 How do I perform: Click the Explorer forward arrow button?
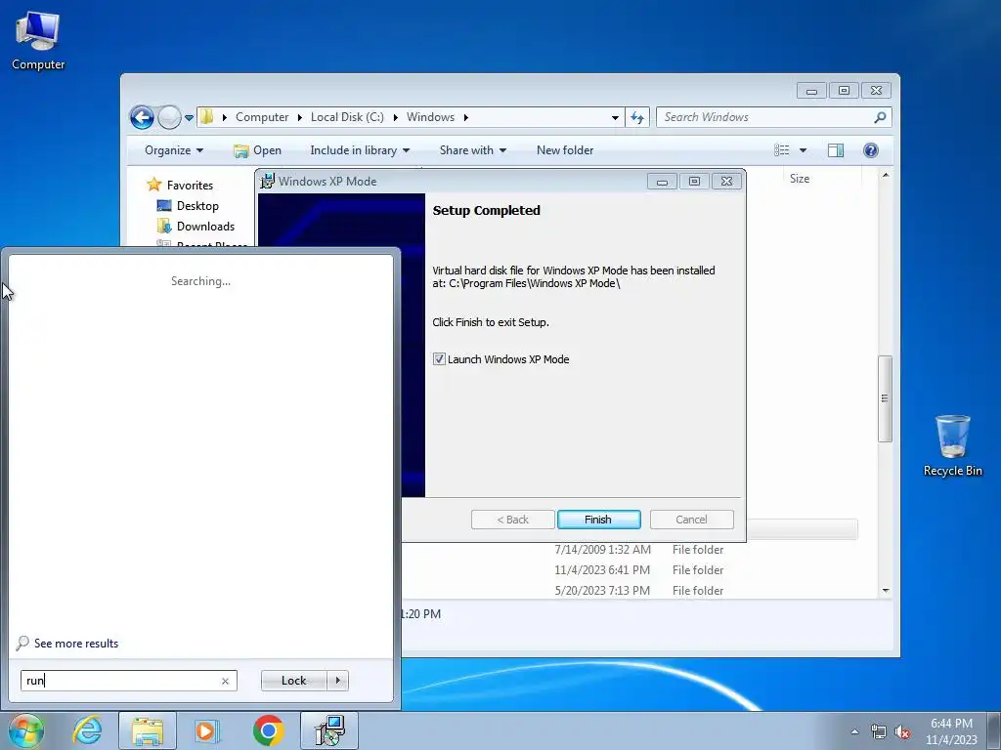tap(169, 117)
